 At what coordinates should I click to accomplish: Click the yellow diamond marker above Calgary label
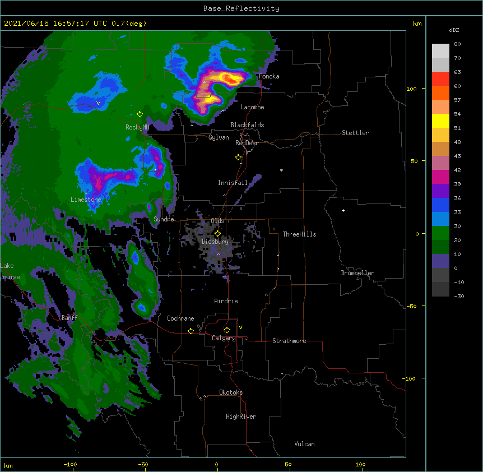(227, 330)
